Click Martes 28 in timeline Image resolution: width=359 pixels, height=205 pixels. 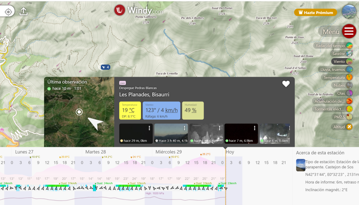coord(96,152)
